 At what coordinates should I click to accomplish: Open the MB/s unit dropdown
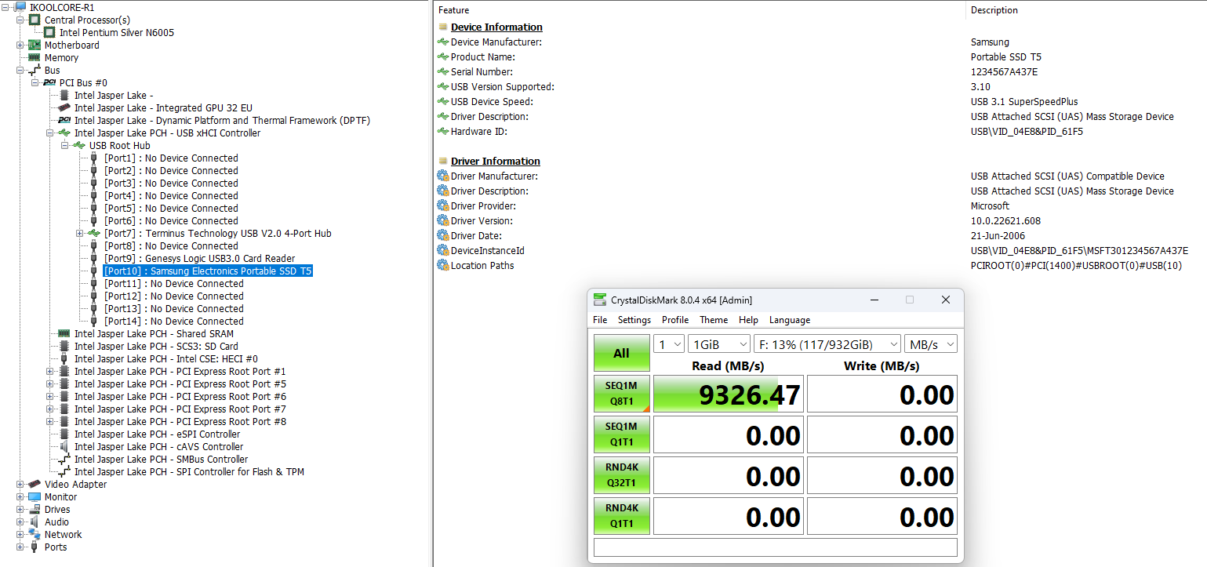[931, 343]
